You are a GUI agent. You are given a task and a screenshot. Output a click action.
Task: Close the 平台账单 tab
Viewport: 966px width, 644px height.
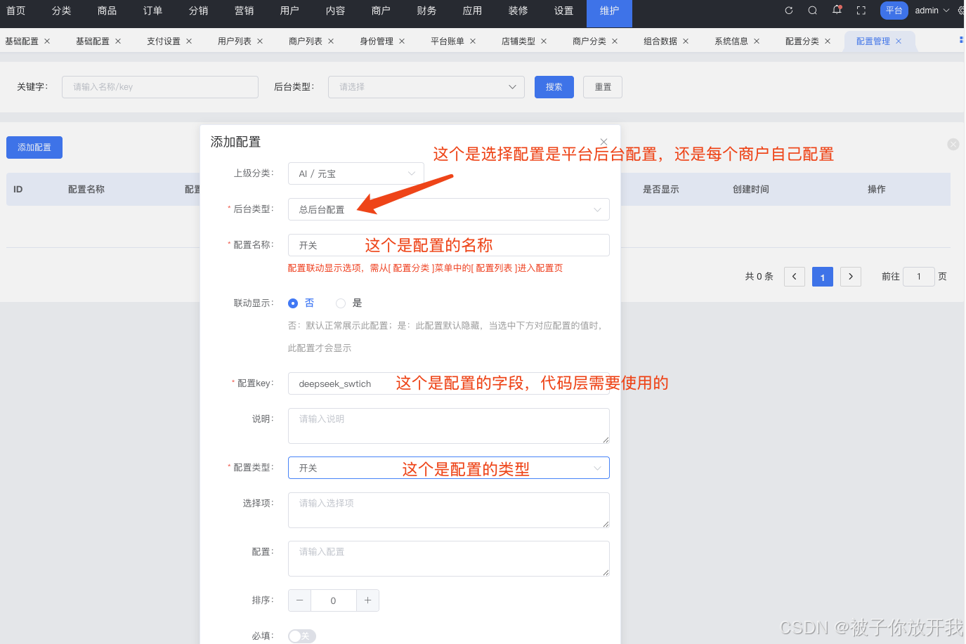click(473, 41)
